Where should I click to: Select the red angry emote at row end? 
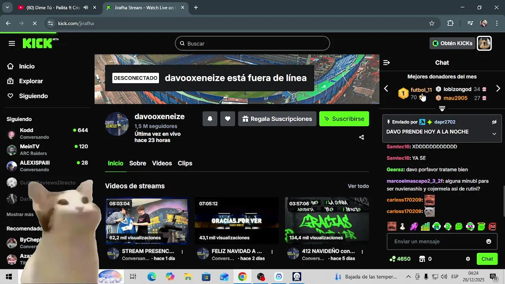[x=493, y=226]
